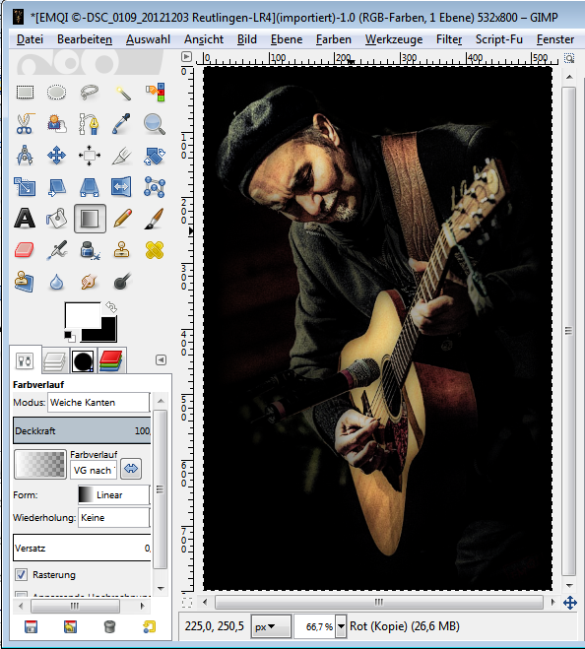The height and width of the screenshot is (649, 585).
Task: Select the Measure compass tool
Action: 25,156
